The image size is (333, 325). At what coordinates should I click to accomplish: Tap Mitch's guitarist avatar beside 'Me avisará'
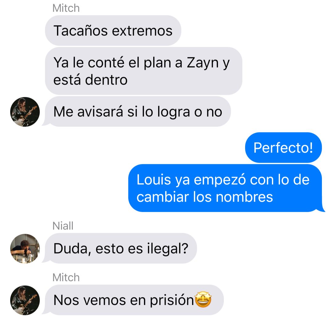tap(25, 112)
